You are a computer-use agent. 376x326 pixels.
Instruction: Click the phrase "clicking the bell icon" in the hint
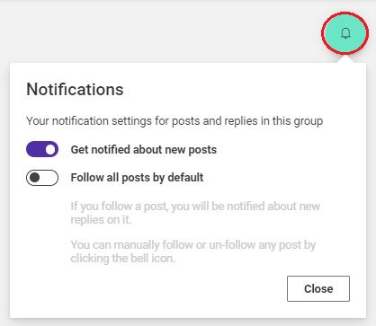coord(122,258)
